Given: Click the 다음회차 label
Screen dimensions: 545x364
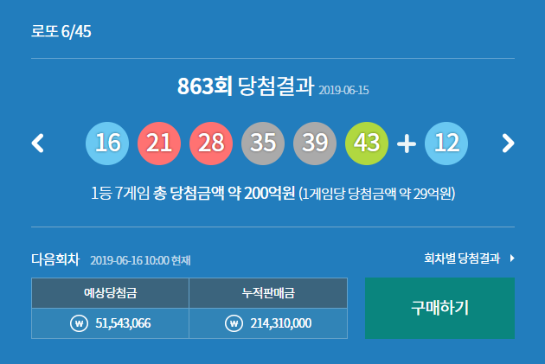Looking at the screenshot, I should 55,259.
